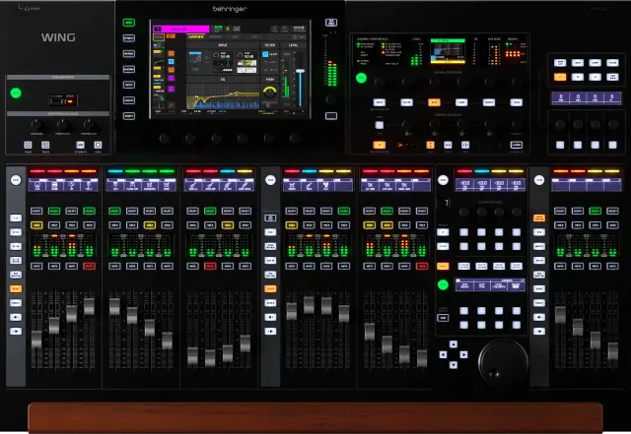Toggle the yellow-lit solo in the first fader bank
The height and width of the screenshot is (434, 631).
[36, 225]
